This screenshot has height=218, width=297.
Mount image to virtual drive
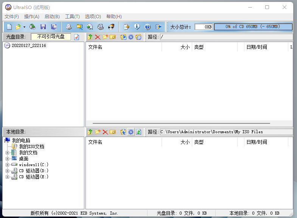click(x=101, y=27)
